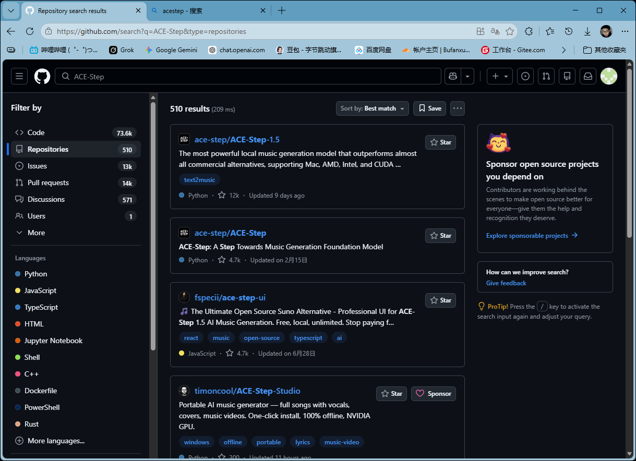The width and height of the screenshot is (636, 461).
Task: Open browser history icon
Action: tap(569, 31)
